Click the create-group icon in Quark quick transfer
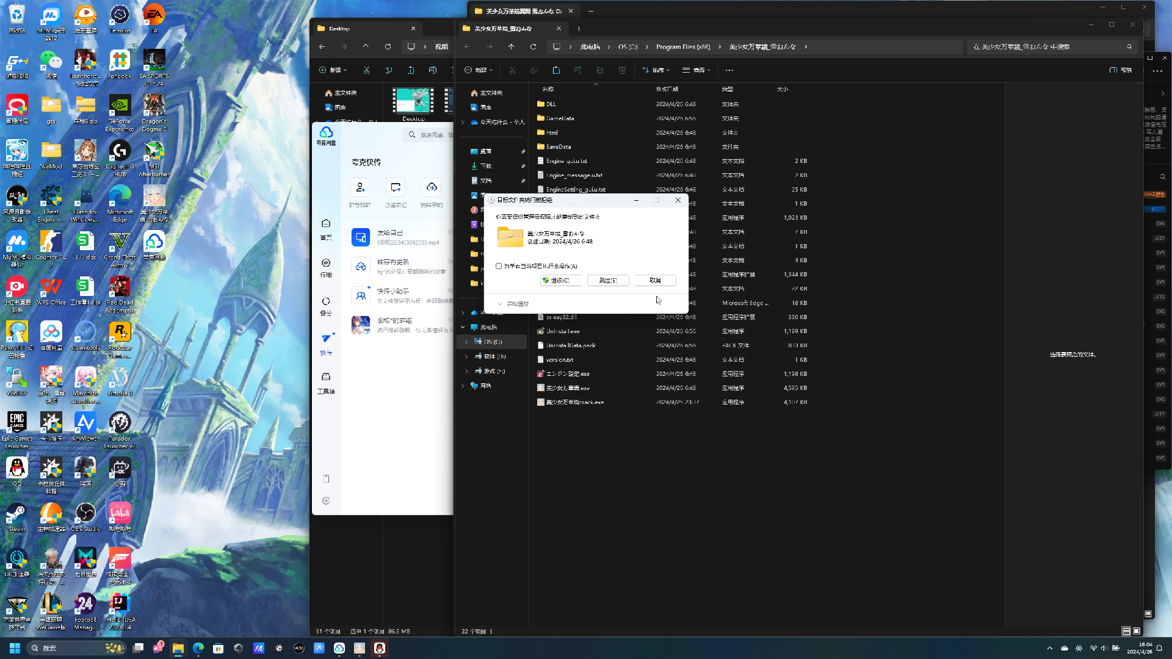Screen dimensions: 1172x659 [x=396, y=187]
